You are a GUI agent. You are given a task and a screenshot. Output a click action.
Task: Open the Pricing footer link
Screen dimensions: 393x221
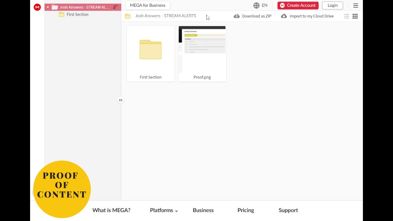[246, 210]
